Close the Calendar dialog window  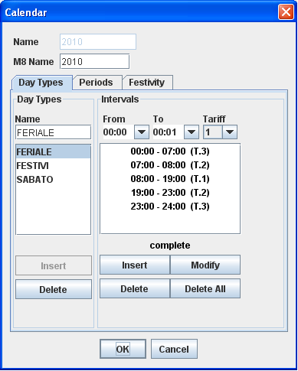pyautogui.click(x=286, y=12)
